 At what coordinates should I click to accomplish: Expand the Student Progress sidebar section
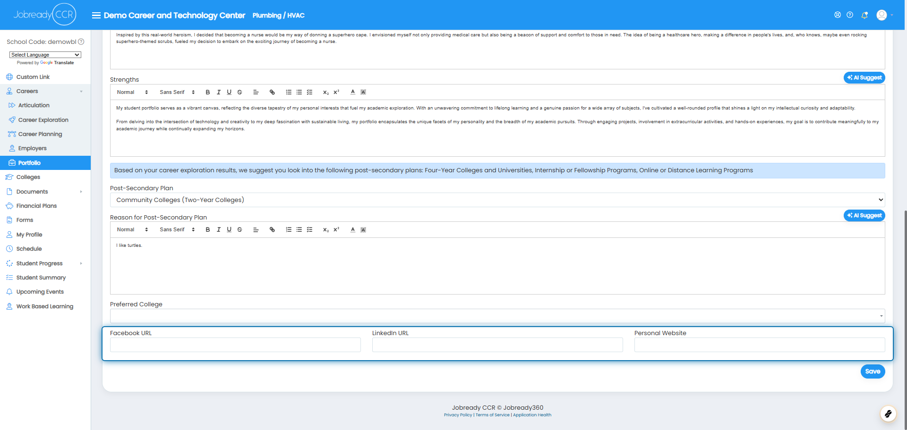coord(45,263)
